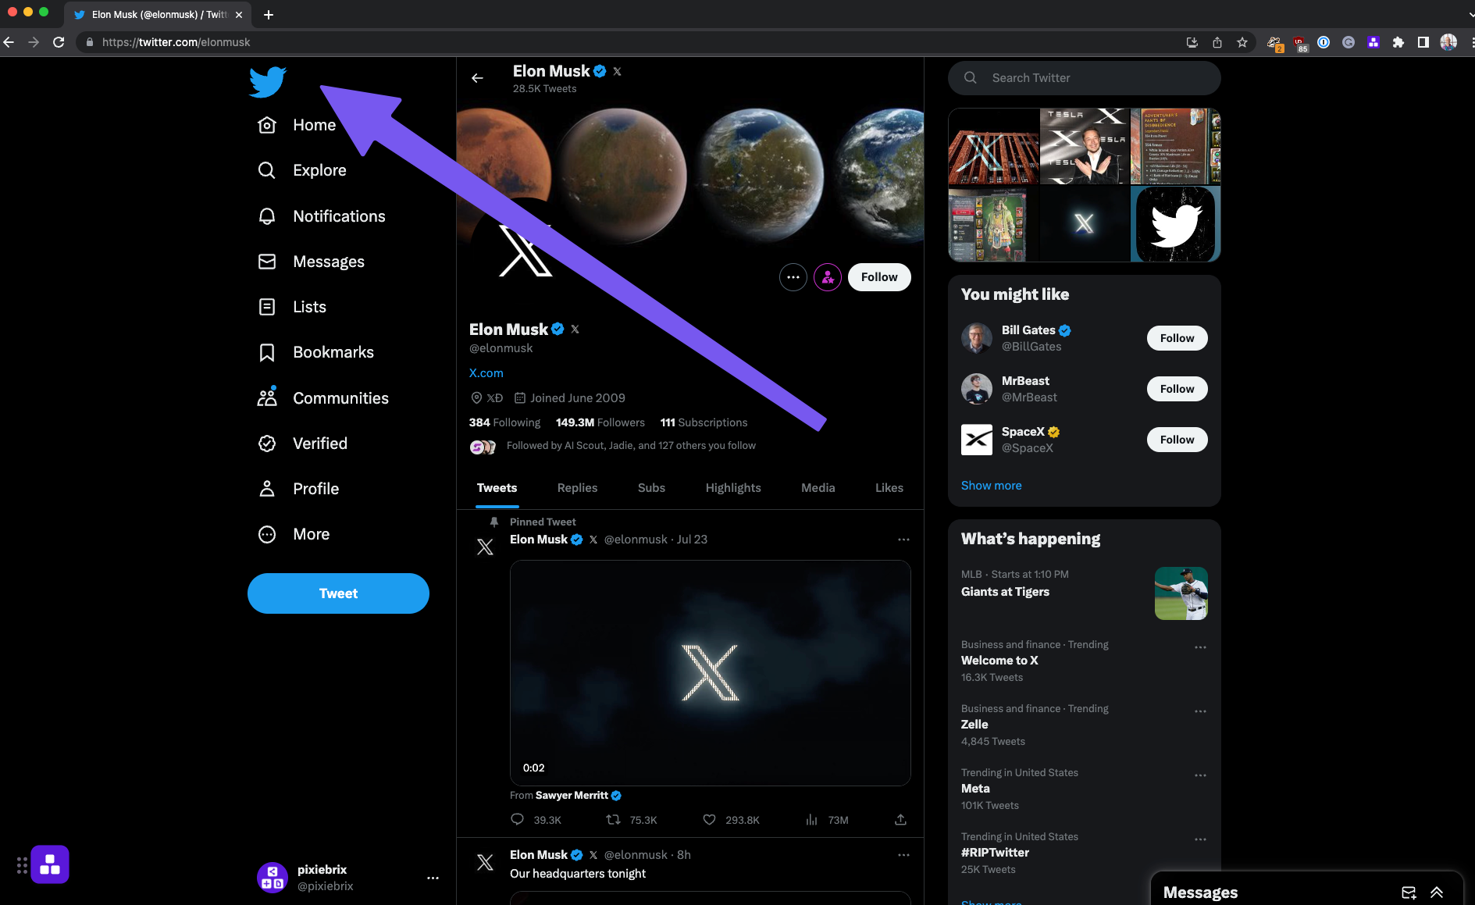Expand the Messages drawer

[x=1437, y=893]
